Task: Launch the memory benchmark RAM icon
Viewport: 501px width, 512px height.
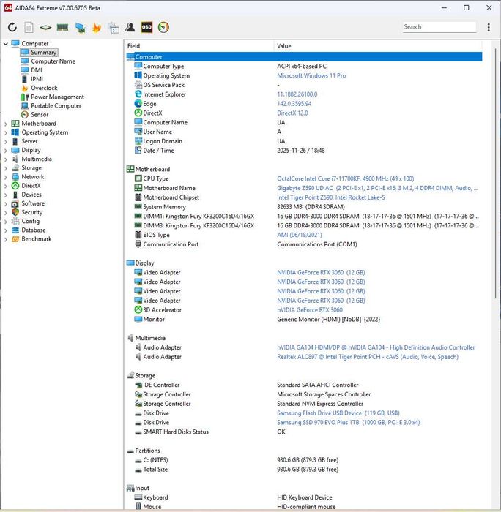Action: (x=62, y=27)
